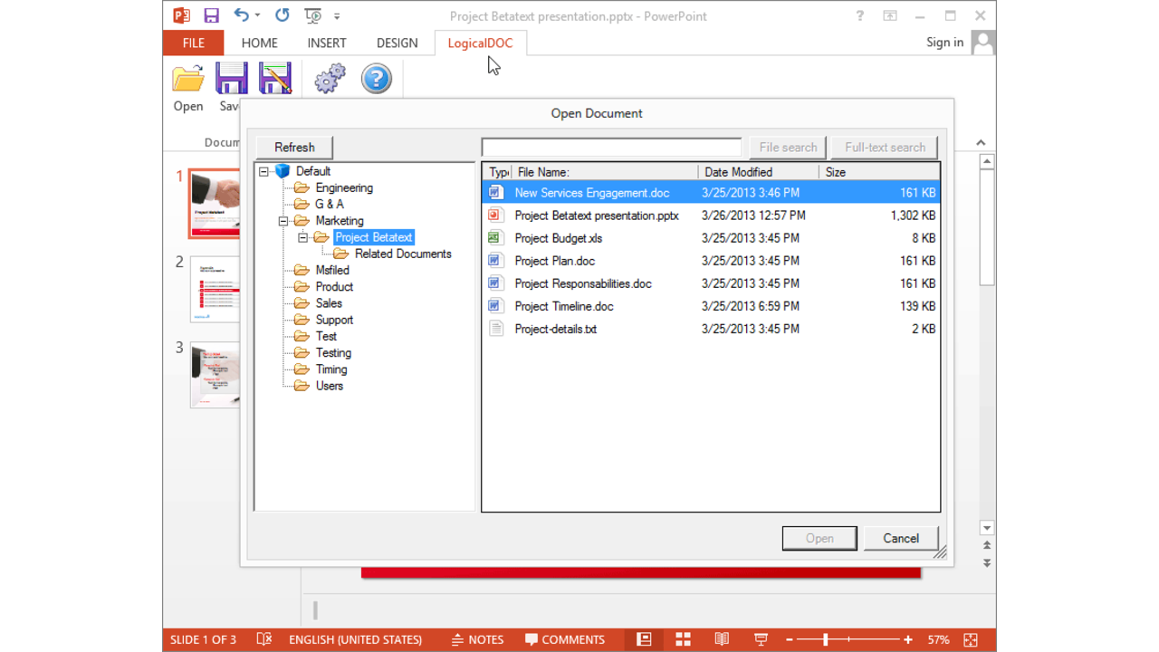Image resolution: width=1159 pixels, height=652 pixels.
Task: Open the FILE menu
Action: 193,43
